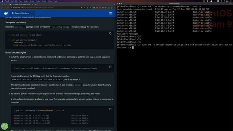Click the GPG key fingerprint code text
The image size is (233, 131).
tap(37, 79)
